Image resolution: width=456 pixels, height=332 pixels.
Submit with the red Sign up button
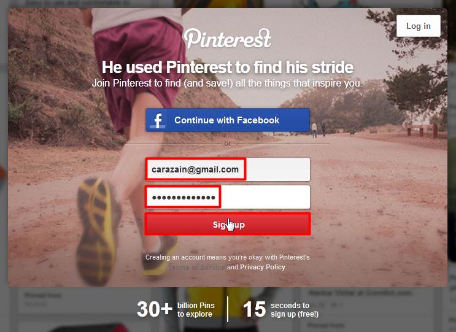tap(228, 224)
